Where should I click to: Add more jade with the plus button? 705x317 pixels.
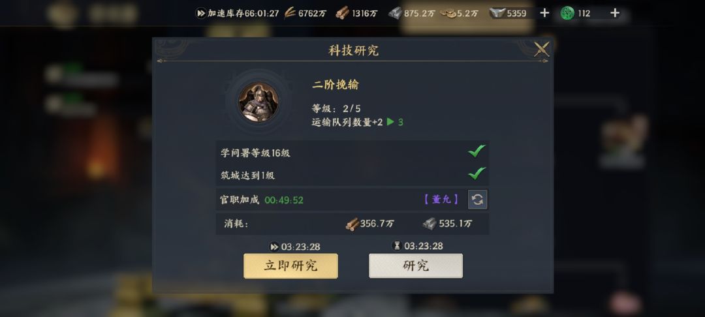[x=615, y=13]
